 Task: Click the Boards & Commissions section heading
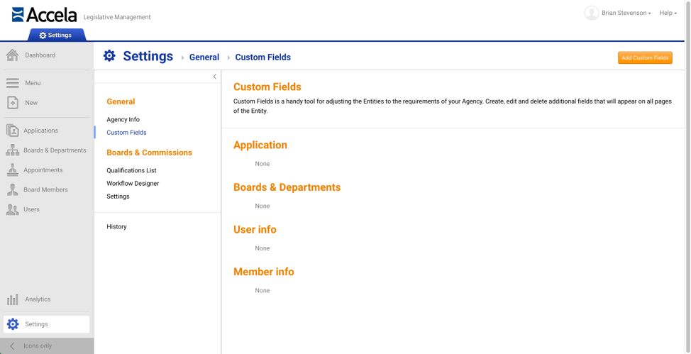click(150, 153)
